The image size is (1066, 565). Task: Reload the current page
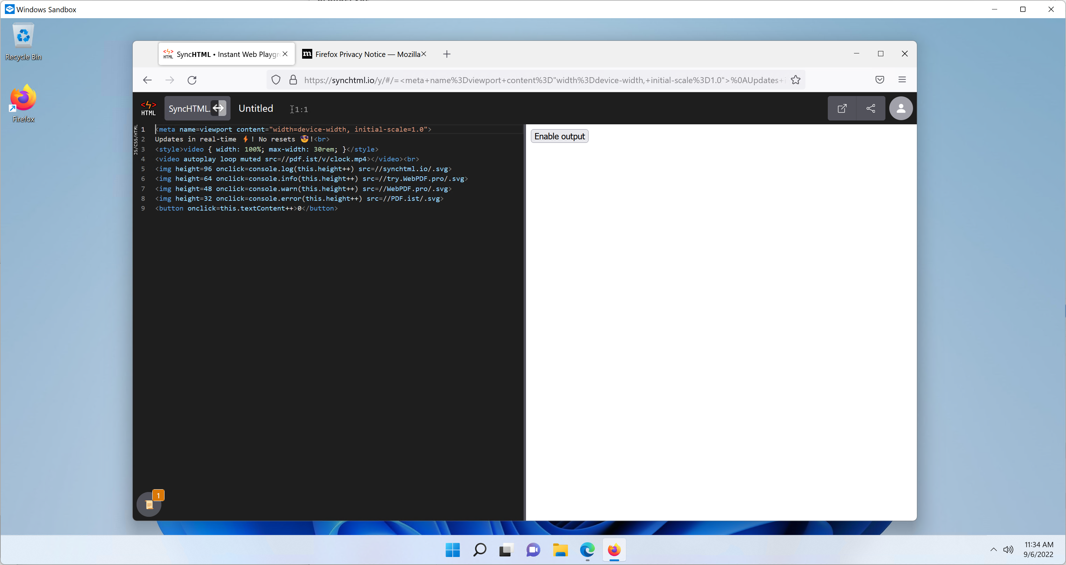[x=192, y=80]
